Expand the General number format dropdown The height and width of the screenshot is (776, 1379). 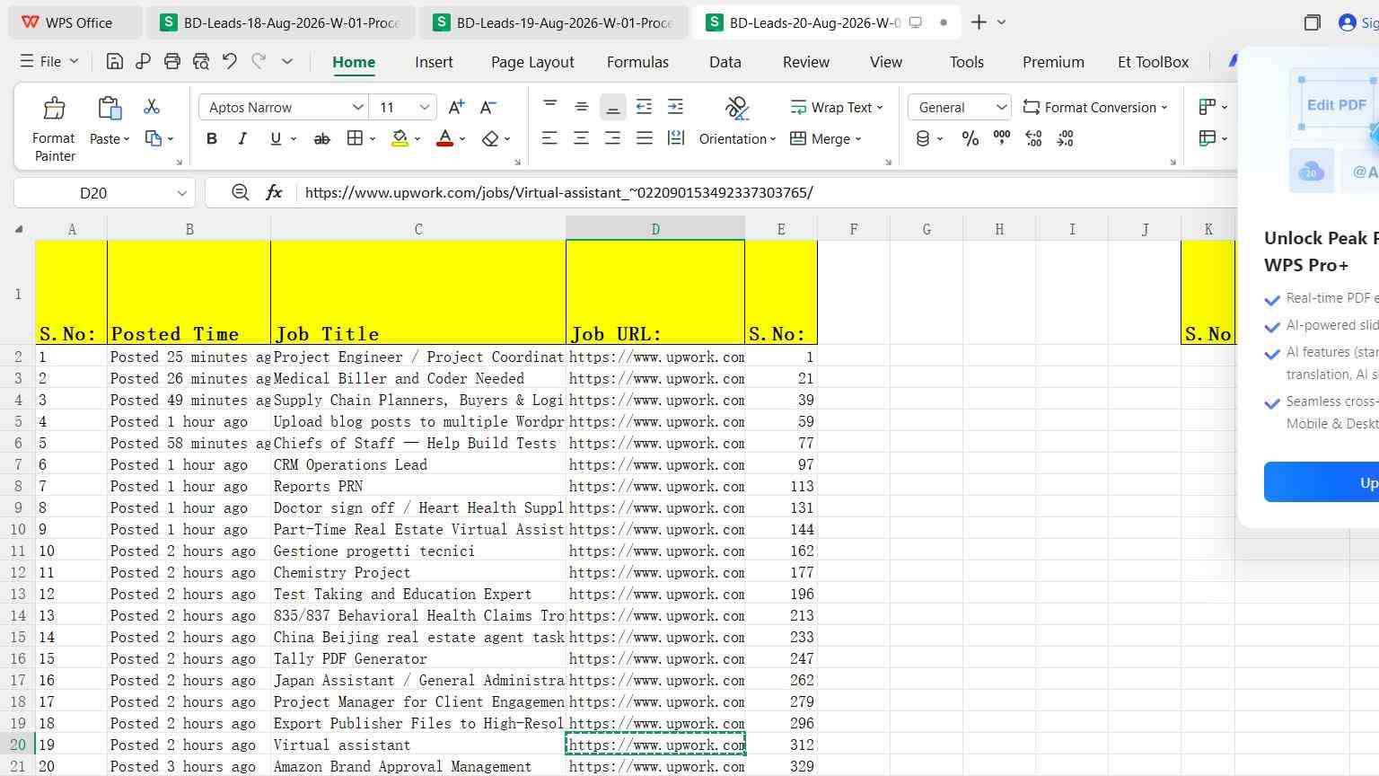pos(1001,107)
